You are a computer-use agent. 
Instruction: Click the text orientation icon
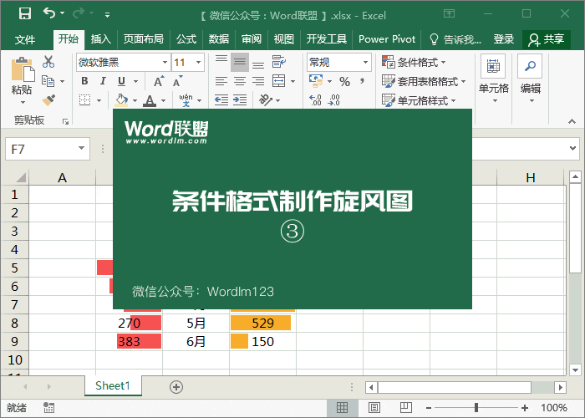[x=266, y=99]
